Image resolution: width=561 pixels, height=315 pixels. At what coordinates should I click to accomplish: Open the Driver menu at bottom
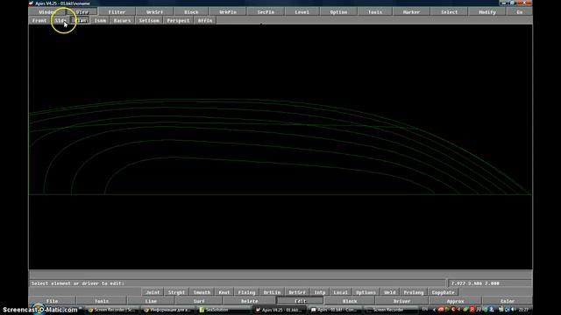pos(401,301)
